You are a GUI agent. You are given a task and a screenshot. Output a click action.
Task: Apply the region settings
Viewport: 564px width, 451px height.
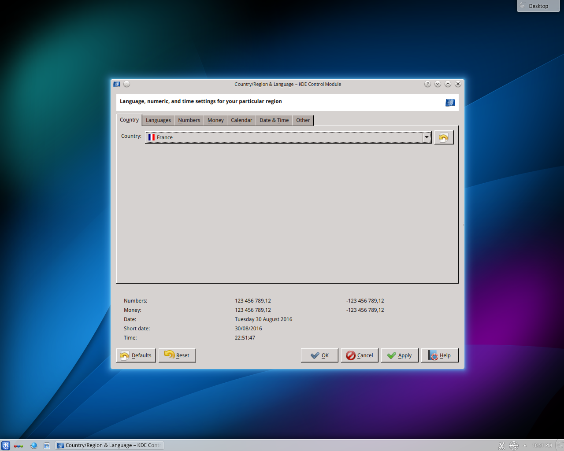click(400, 355)
